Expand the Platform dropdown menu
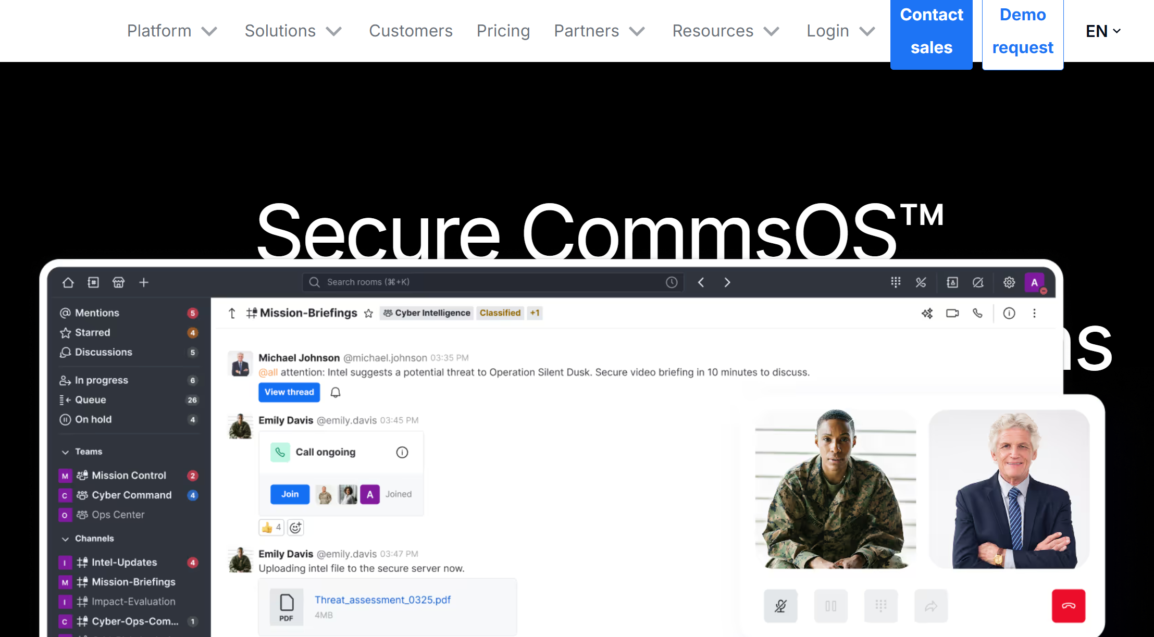This screenshot has height=637, width=1154. 172,31
